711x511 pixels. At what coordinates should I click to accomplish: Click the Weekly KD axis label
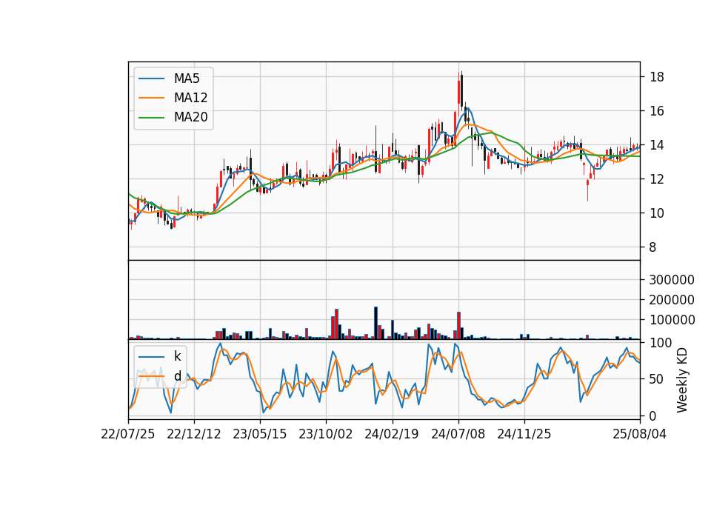(x=682, y=381)
